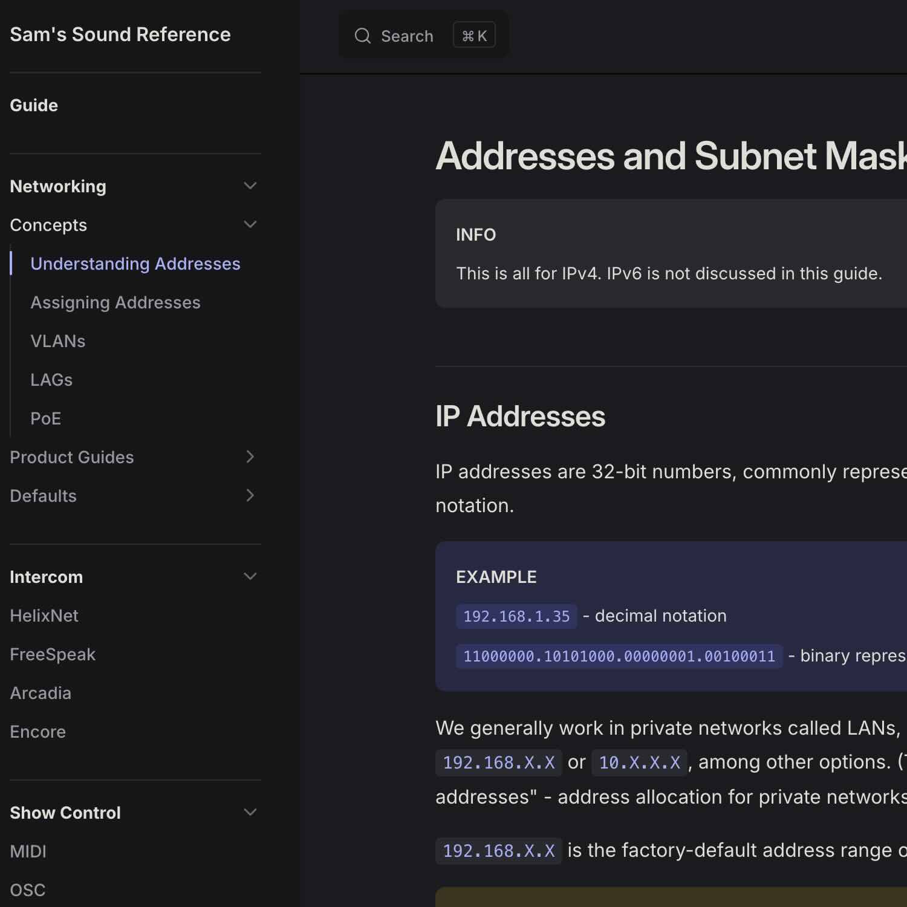Open the VLANs page
The image size is (907, 907).
tap(57, 341)
